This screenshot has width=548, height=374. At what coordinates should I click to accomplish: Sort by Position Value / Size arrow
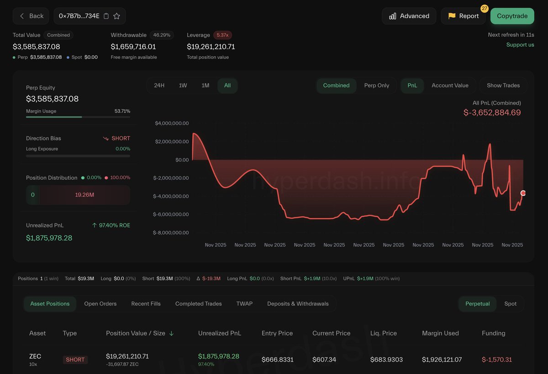(x=172, y=333)
